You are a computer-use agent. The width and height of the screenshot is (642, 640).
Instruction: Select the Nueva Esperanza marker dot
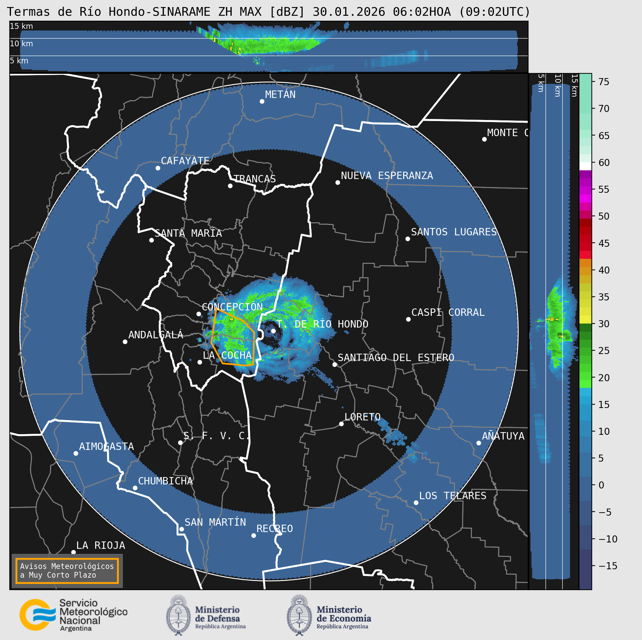[x=338, y=182]
